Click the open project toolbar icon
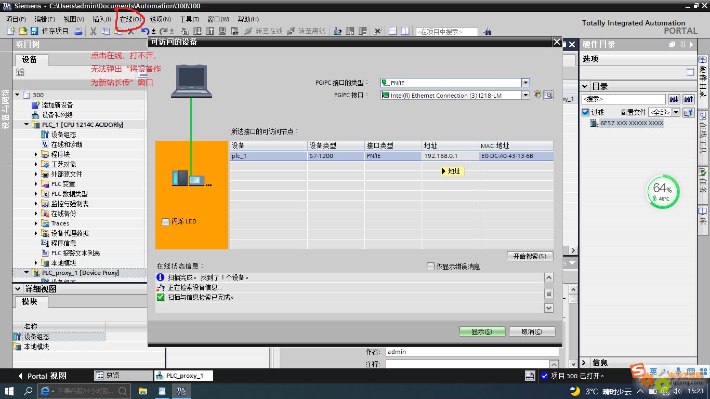This screenshot has height=399, width=710. [x=23, y=31]
